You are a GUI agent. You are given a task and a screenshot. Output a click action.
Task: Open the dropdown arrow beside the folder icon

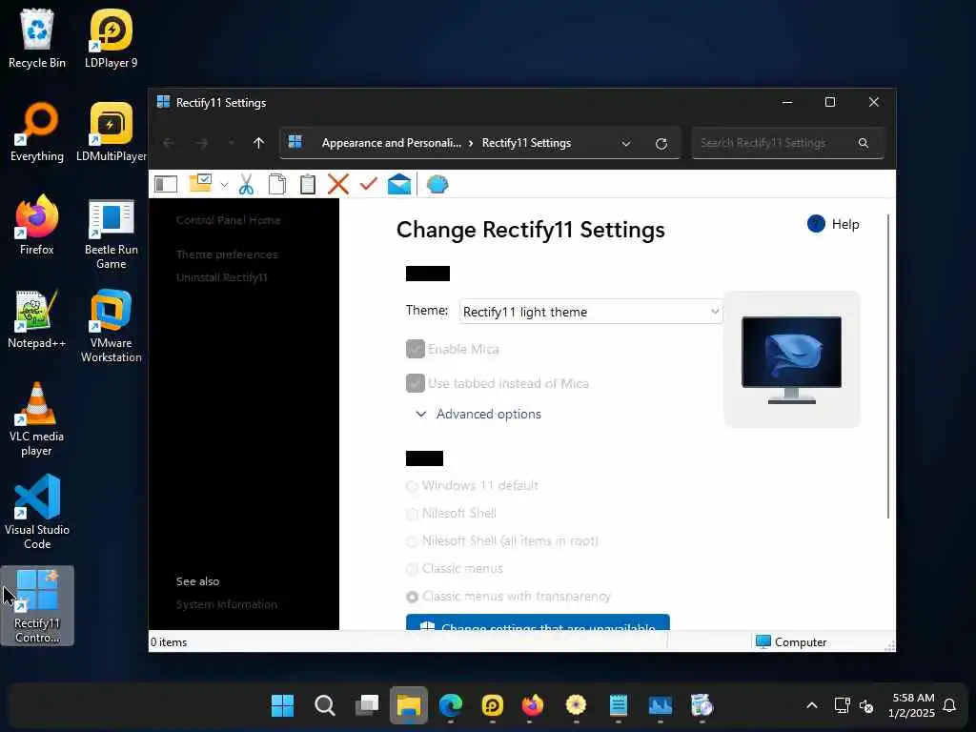[224, 185]
